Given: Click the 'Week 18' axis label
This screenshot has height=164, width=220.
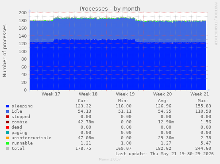Looking at the screenshot, I should coord(88,94).
